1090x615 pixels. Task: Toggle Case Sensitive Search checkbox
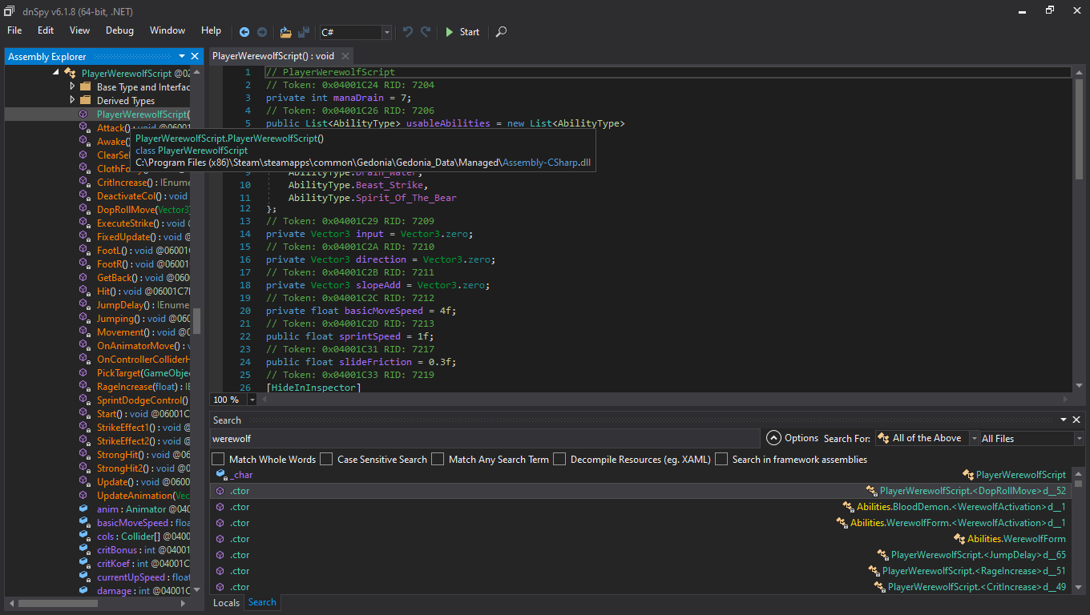pyautogui.click(x=326, y=459)
